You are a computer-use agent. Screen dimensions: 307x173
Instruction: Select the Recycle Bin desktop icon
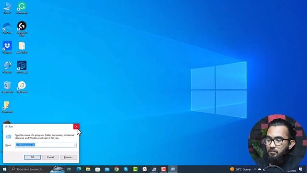pos(7,87)
